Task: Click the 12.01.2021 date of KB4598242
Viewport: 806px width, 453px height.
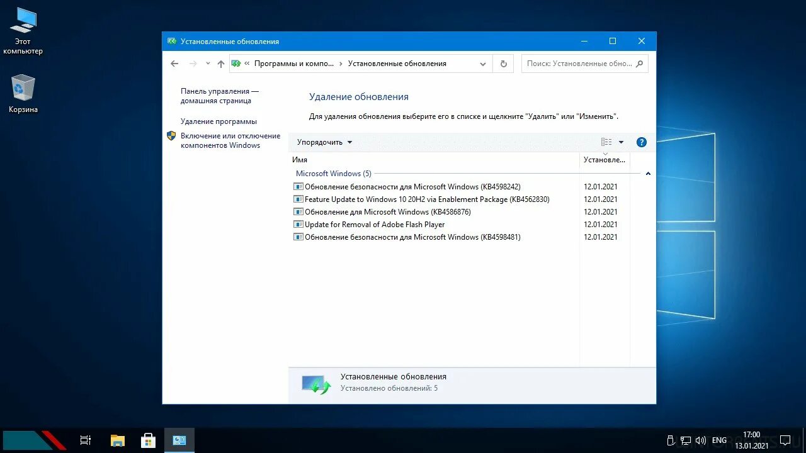Action: (x=601, y=187)
